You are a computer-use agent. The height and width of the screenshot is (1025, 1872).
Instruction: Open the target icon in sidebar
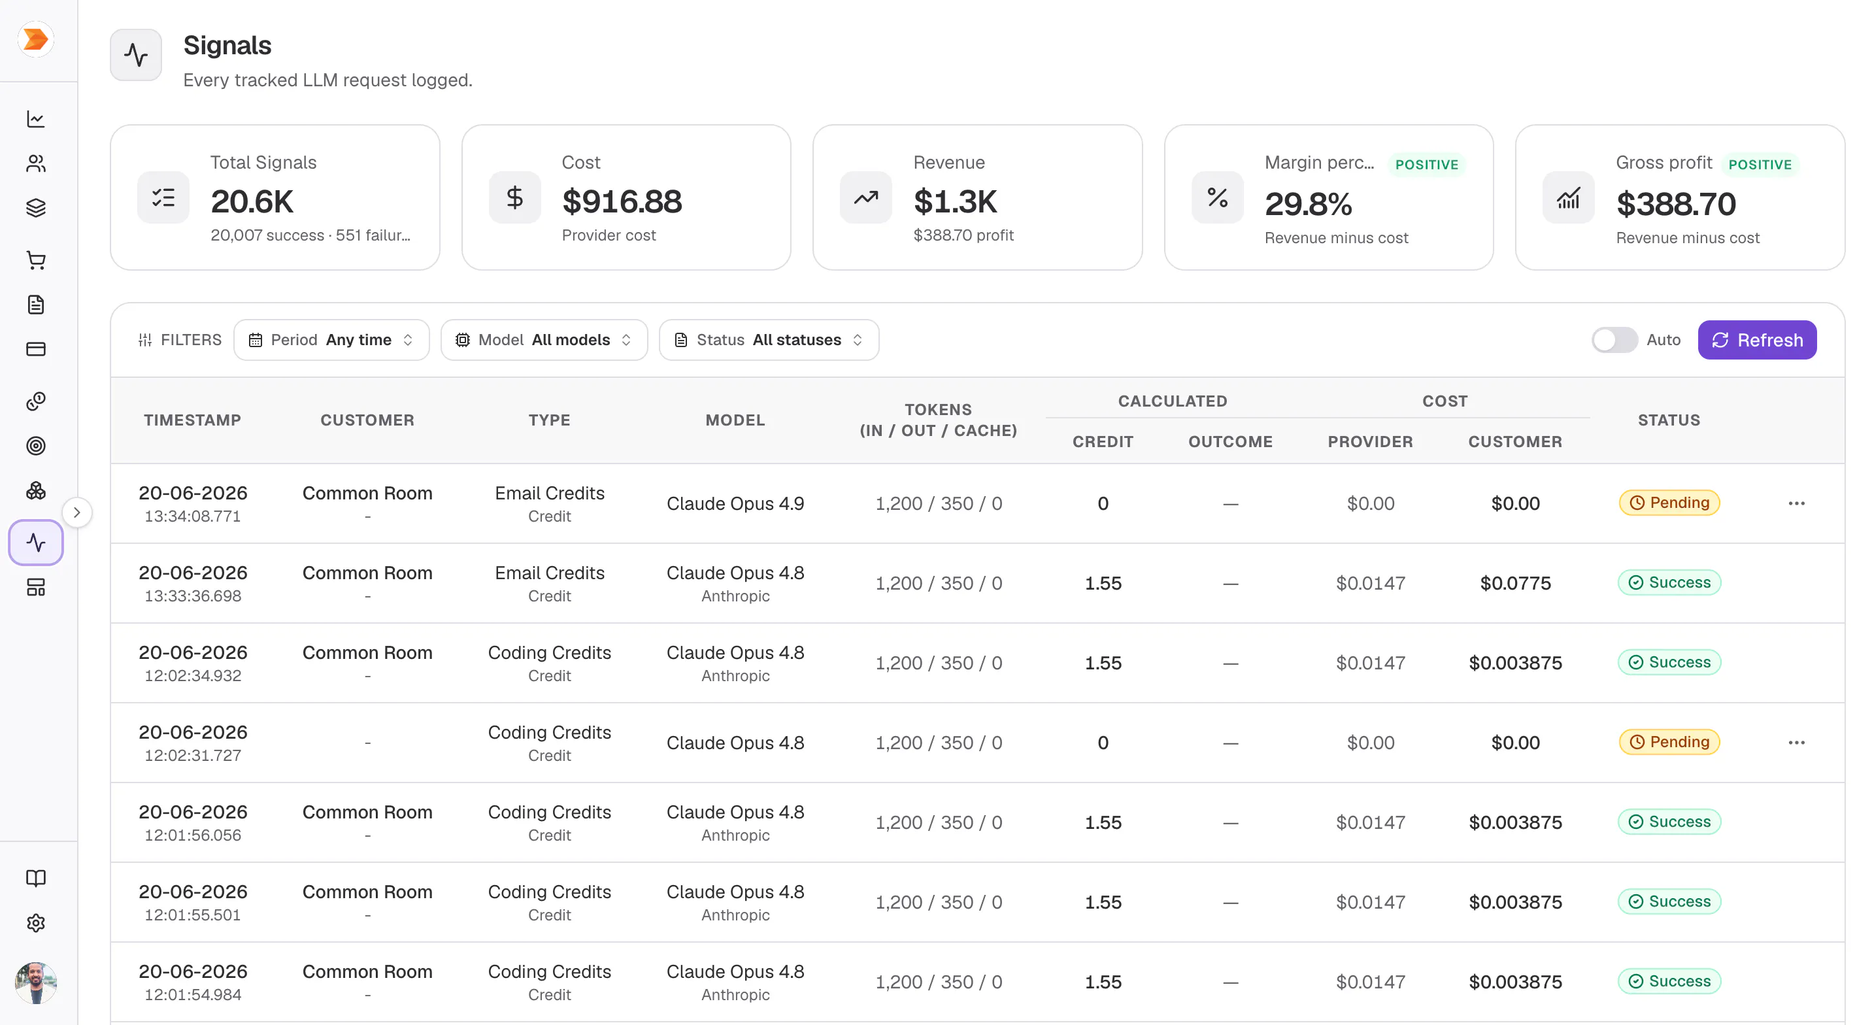(x=35, y=446)
